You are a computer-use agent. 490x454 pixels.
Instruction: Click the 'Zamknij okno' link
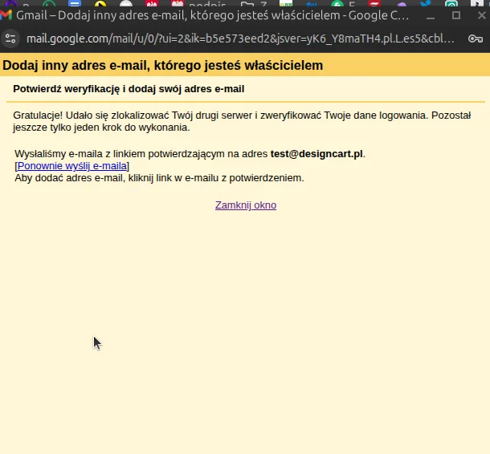246,205
